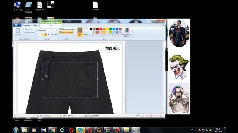Pick the green color swatch
Screen dimensions: 238x133
[110, 29]
